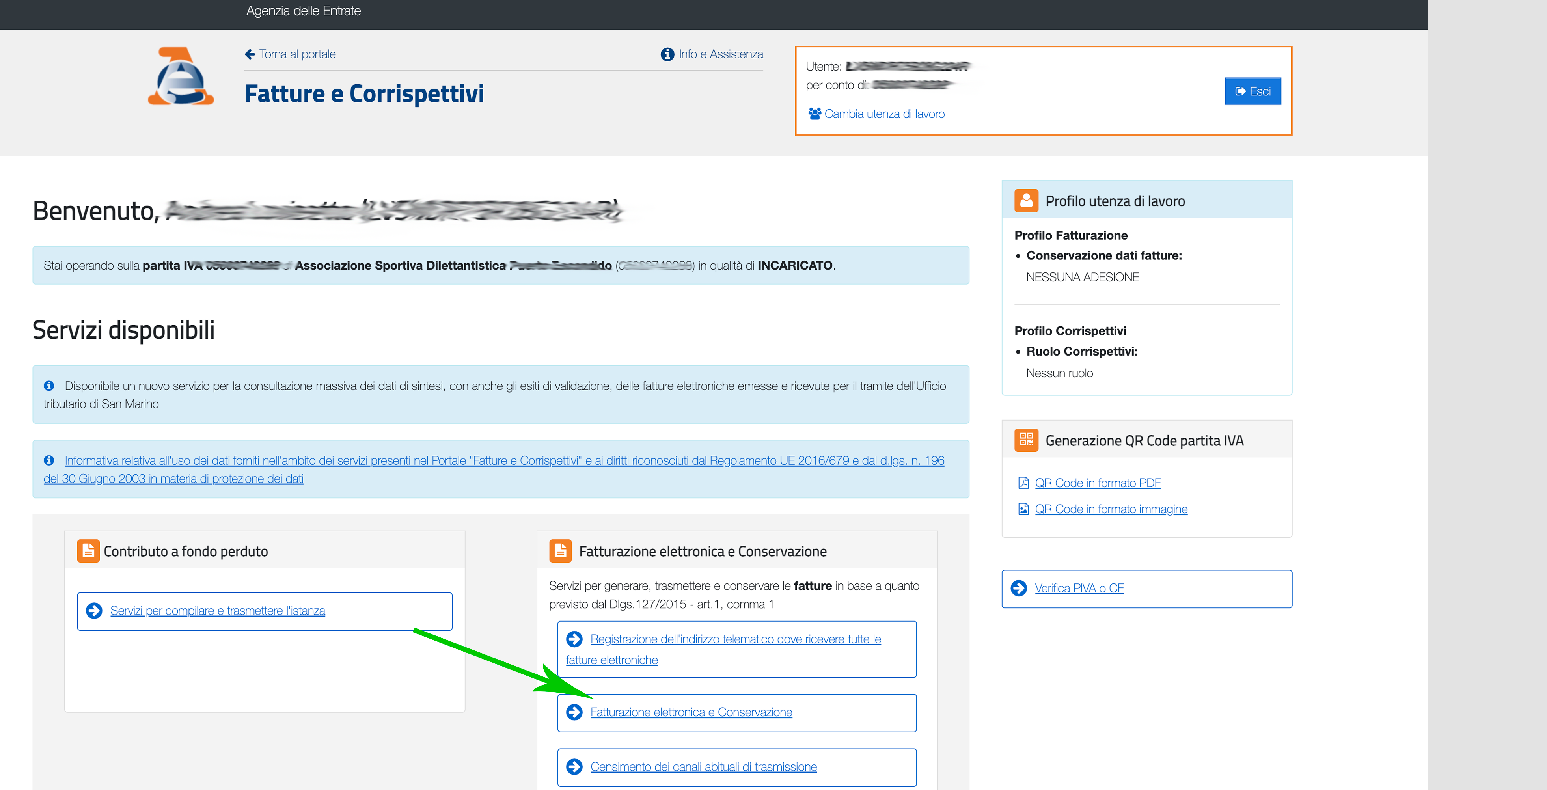Click the orange profile icon in Profilo utenza

(1026, 201)
